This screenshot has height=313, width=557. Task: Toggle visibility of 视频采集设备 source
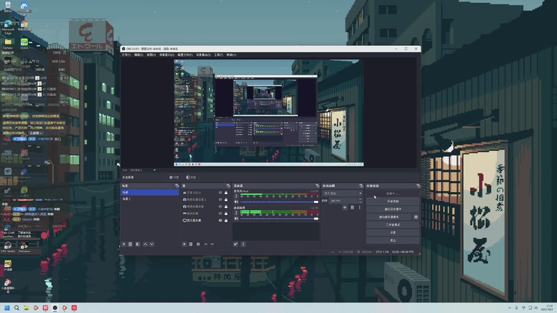220,207
